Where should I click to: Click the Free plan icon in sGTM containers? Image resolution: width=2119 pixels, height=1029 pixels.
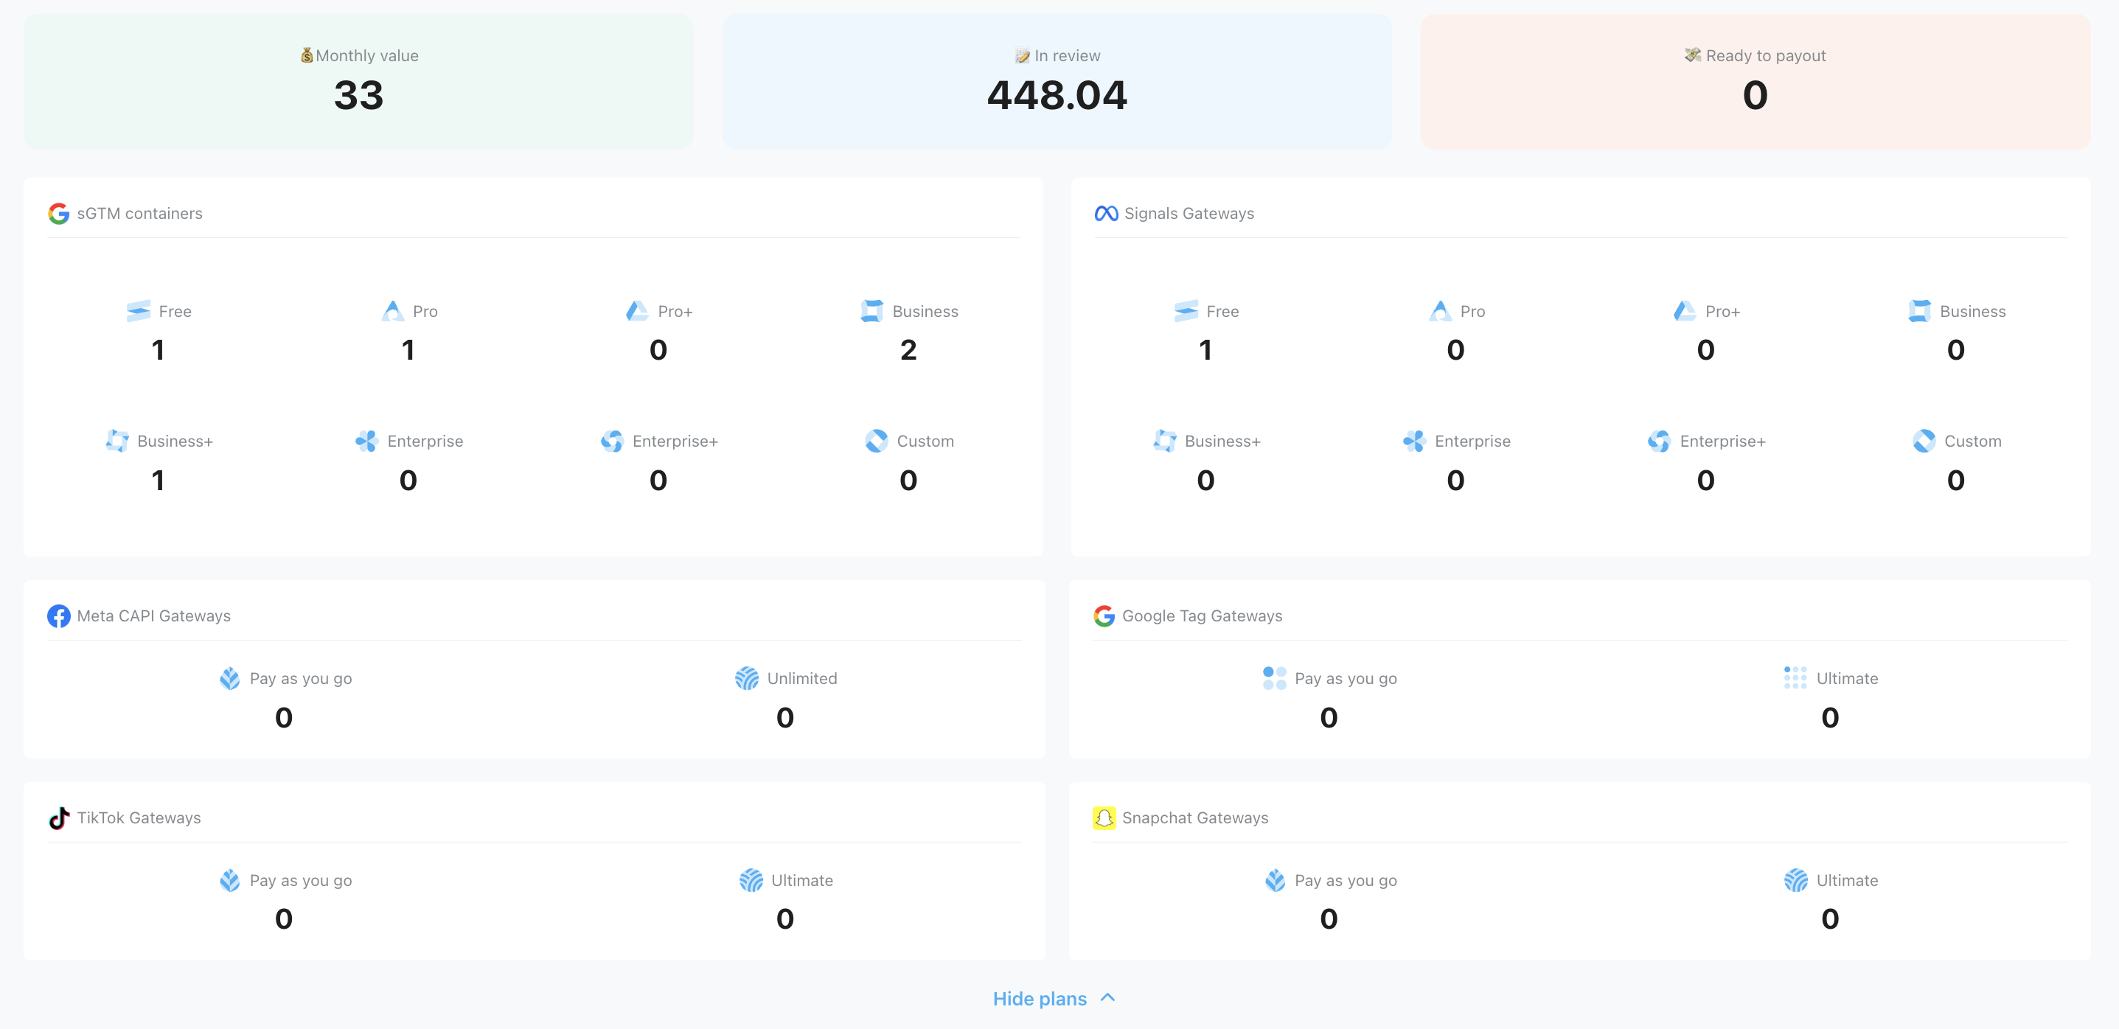[138, 311]
